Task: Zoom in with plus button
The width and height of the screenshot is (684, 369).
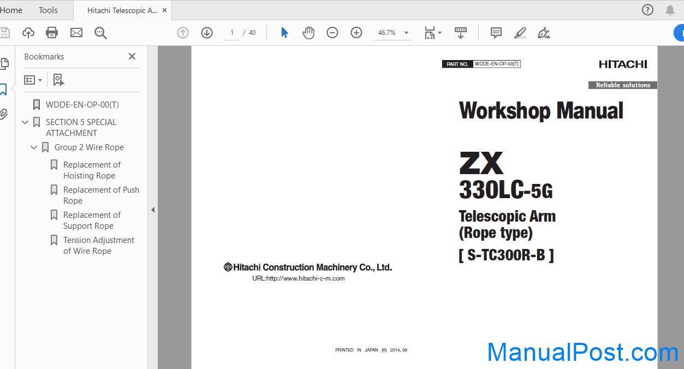Action: [356, 33]
